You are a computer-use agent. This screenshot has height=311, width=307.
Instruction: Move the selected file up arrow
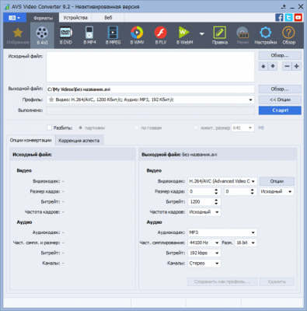point(263,66)
